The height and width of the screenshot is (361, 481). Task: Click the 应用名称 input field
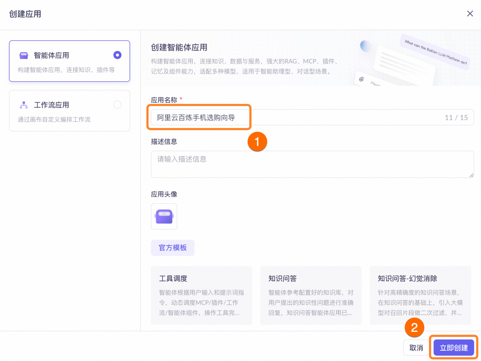312,117
